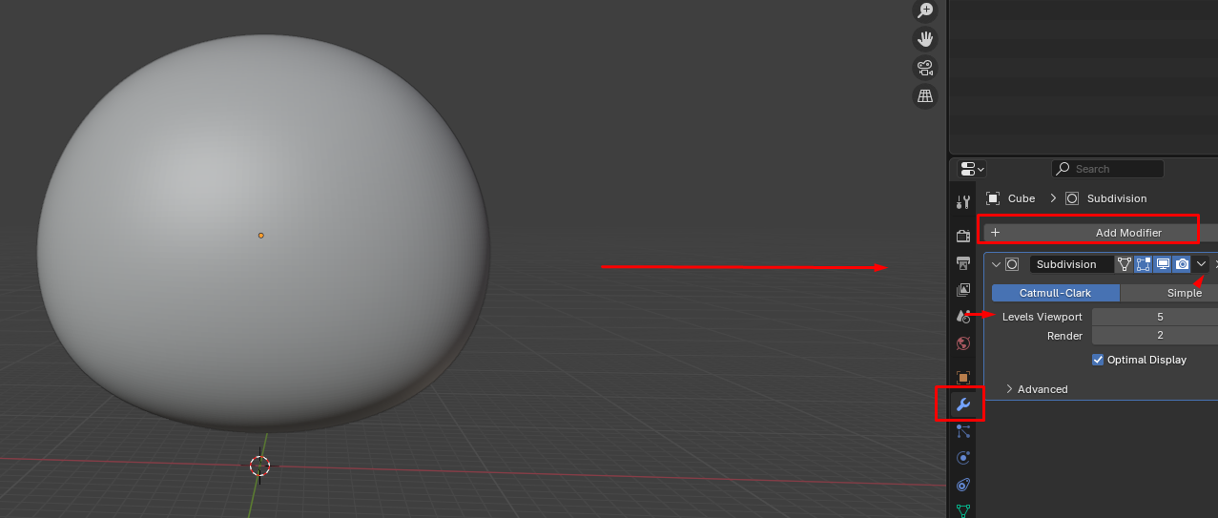Select Simple subdivision type
Viewport: 1218px width, 518px height.
[1170, 293]
